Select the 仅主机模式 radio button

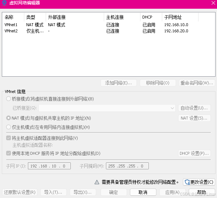pyautogui.click(x=8, y=127)
